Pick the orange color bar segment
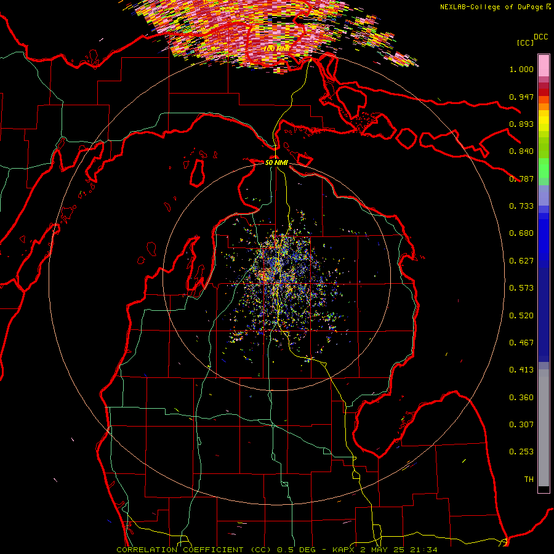The image size is (554, 554). point(544,106)
